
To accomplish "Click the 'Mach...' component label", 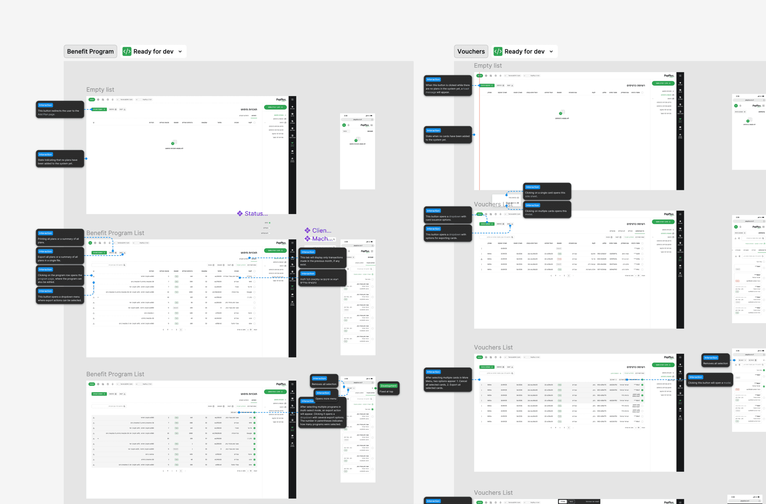I will [323, 239].
